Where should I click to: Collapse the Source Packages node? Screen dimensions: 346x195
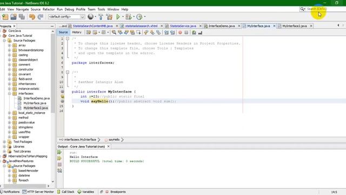click(x=4, y=41)
